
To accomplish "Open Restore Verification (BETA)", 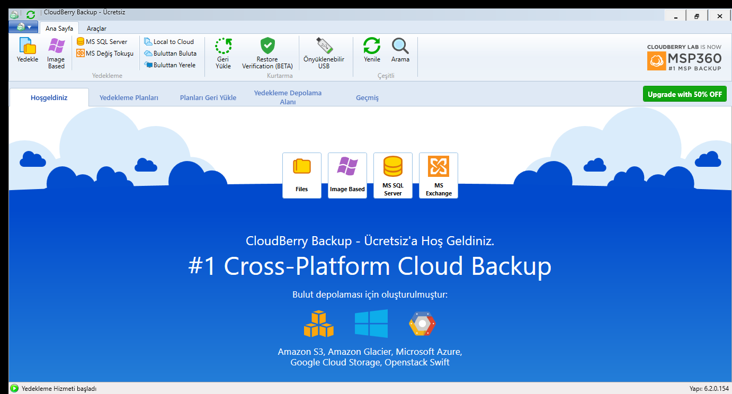I will tap(267, 53).
